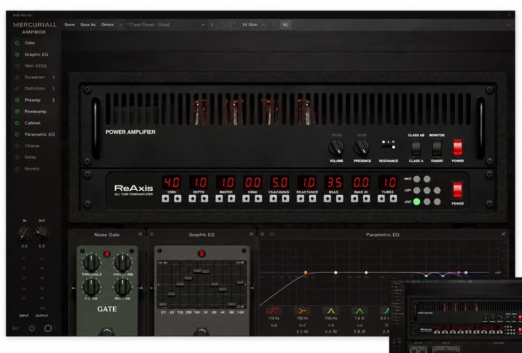Increase the ReAxis MASTER value stepper
This screenshot has height=353, width=522.
(232, 199)
